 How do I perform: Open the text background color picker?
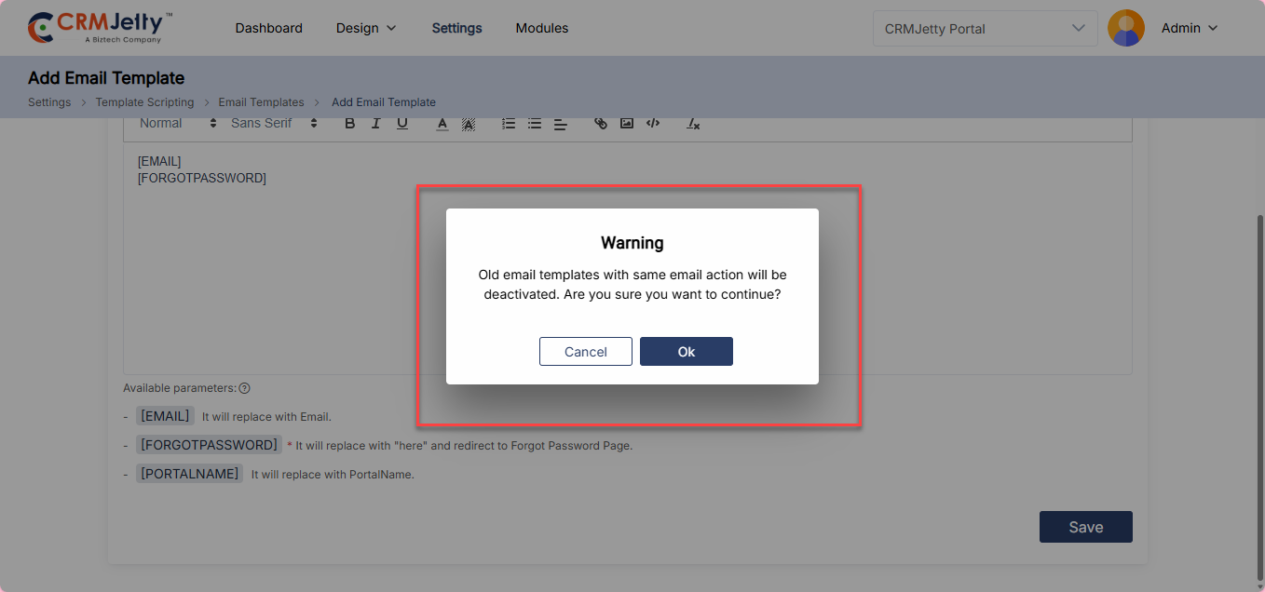469,124
